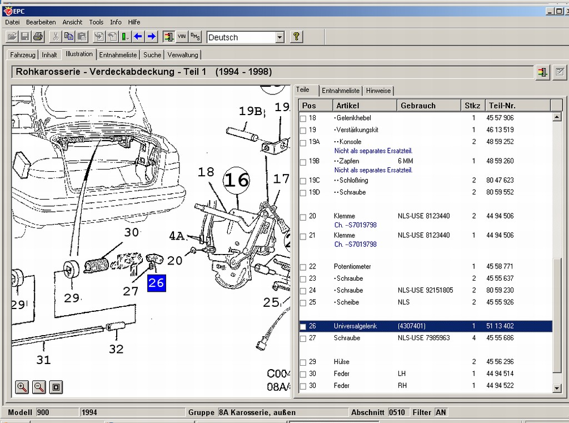Click the Feder RH row
This screenshot has width=569, height=423.
pyautogui.click(x=426, y=386)
